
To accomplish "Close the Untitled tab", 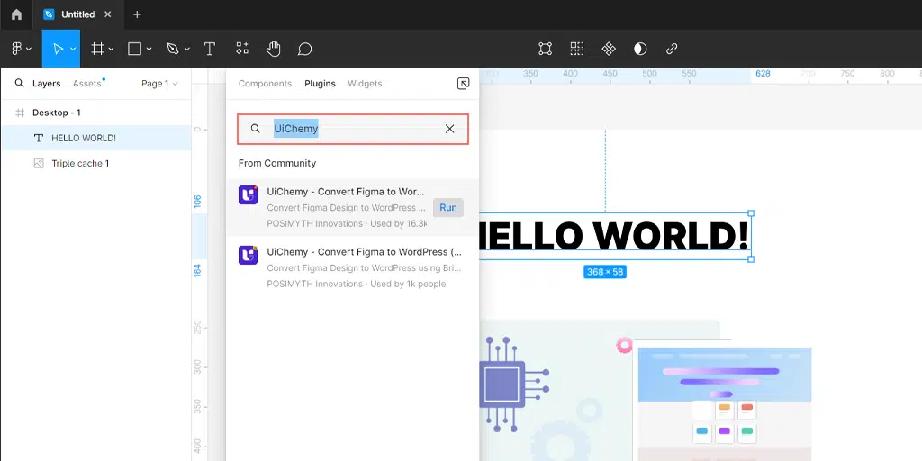I will [108, 14].
